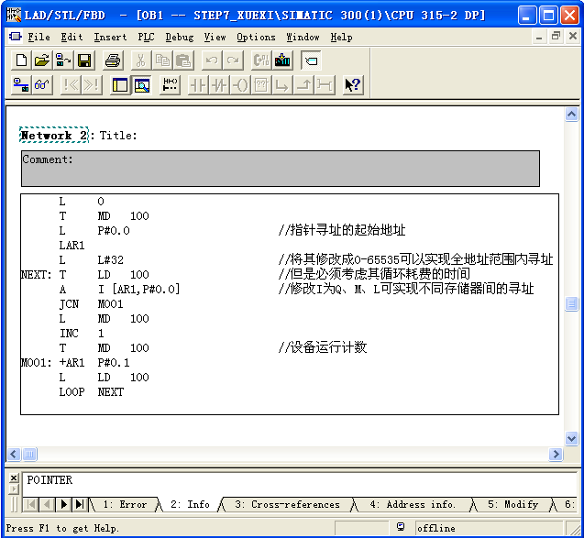
Task: Click the open branch icon
Action: coord(282,85)
